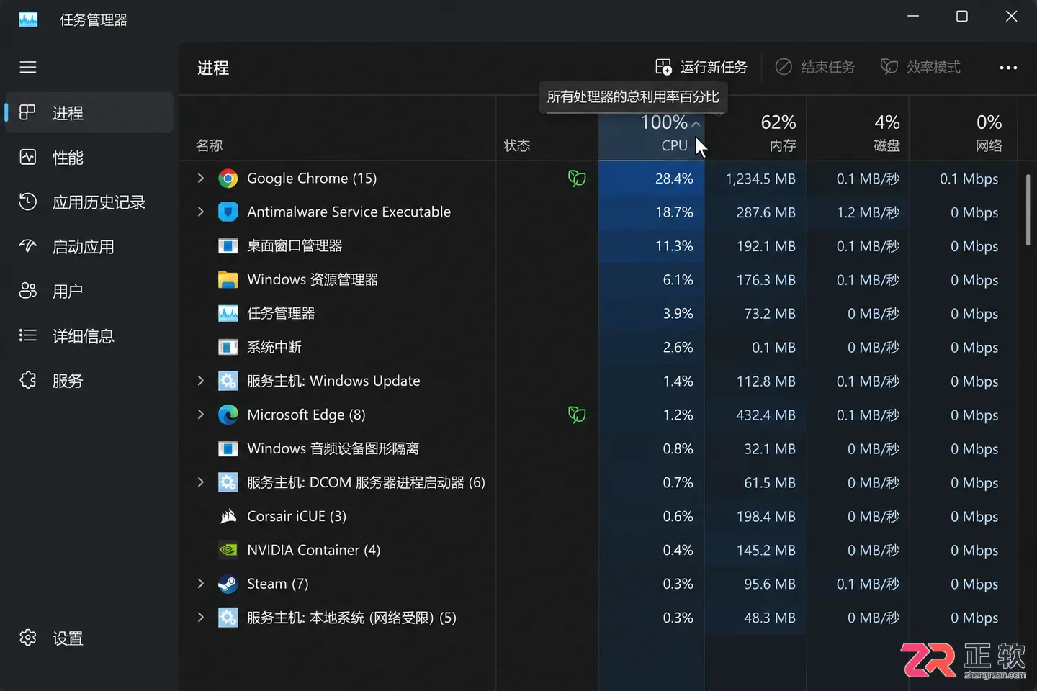Click the 任务管理器 process row icon
This screenshot has width=1037, height=691.
tap(228, 314)
